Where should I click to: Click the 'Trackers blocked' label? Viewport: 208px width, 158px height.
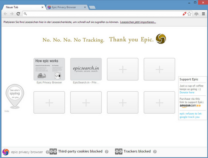(x=137, y=151)
